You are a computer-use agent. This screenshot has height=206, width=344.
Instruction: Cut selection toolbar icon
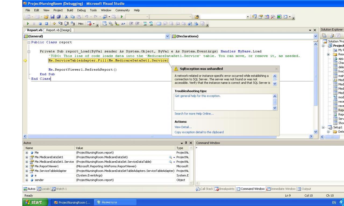66,17
